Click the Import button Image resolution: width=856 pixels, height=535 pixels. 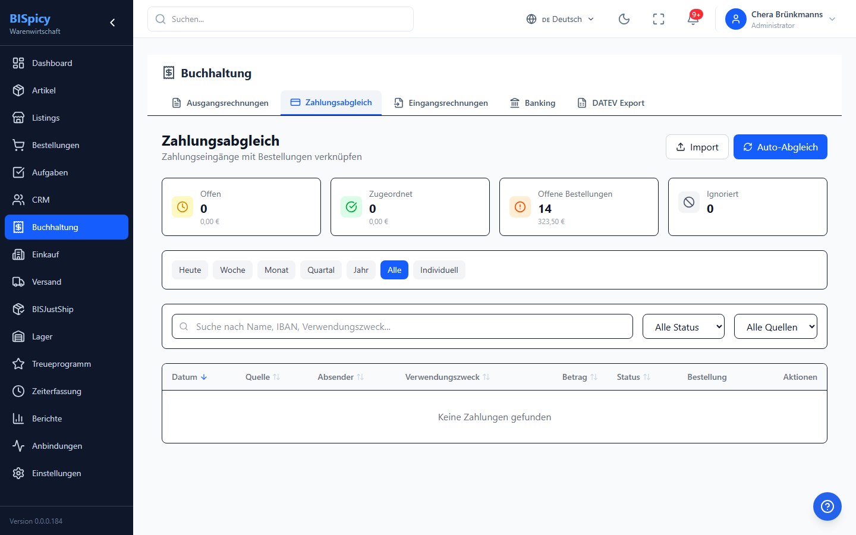coord(697,147)
